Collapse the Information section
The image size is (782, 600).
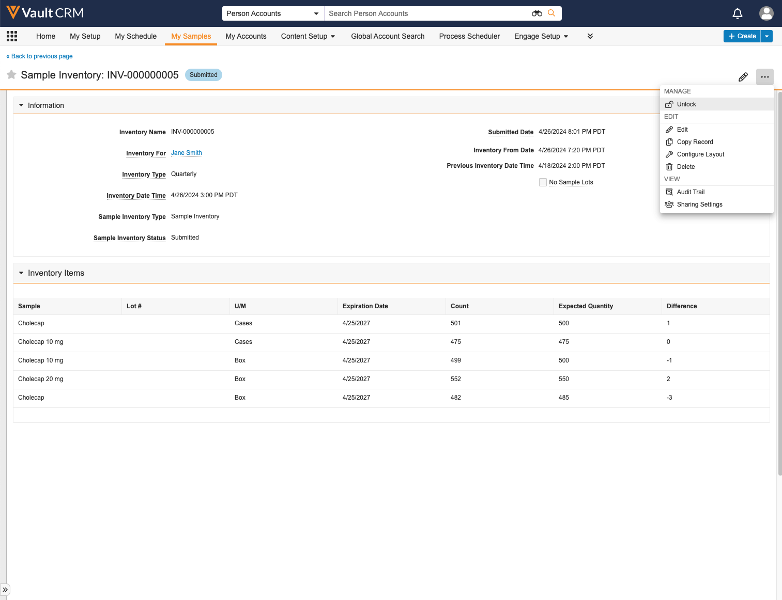click(x=21, y=105)
